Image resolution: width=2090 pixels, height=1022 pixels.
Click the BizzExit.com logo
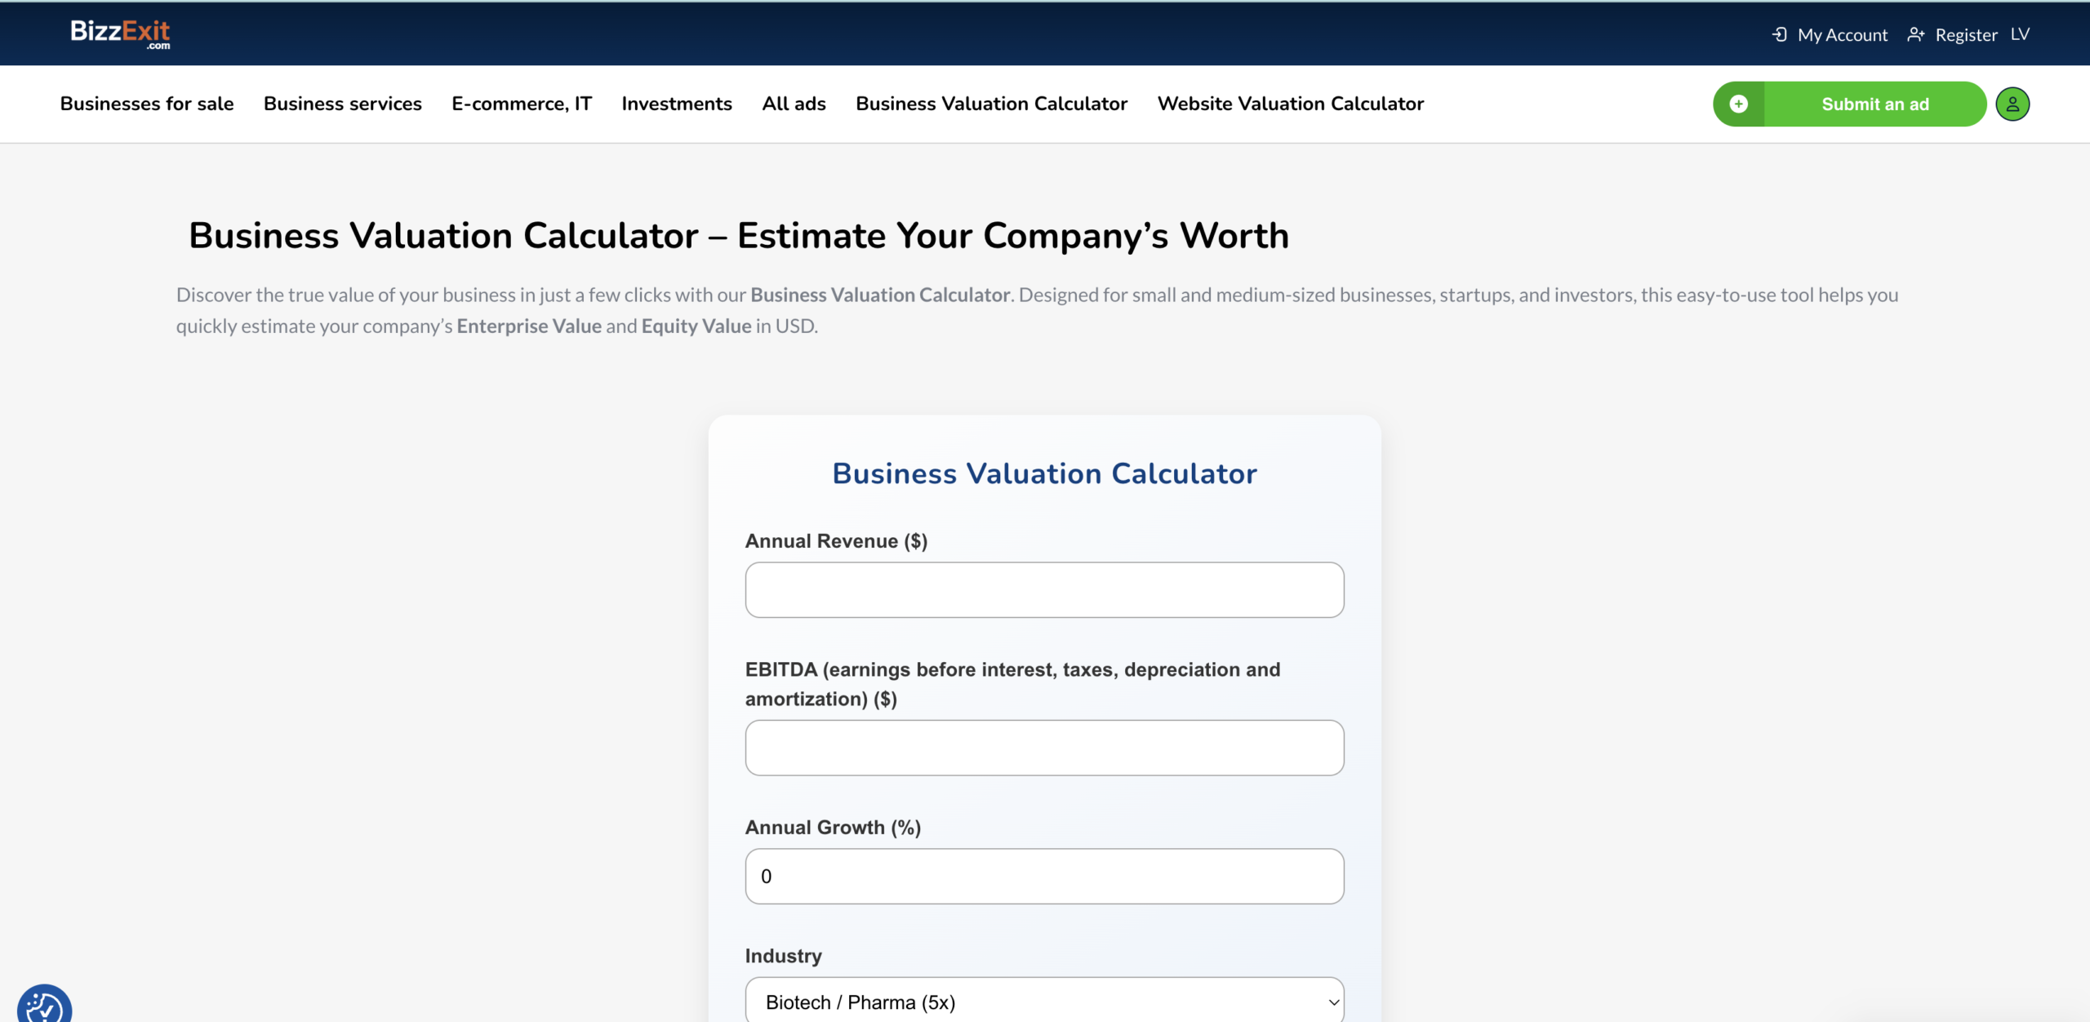tap(120, 33)
